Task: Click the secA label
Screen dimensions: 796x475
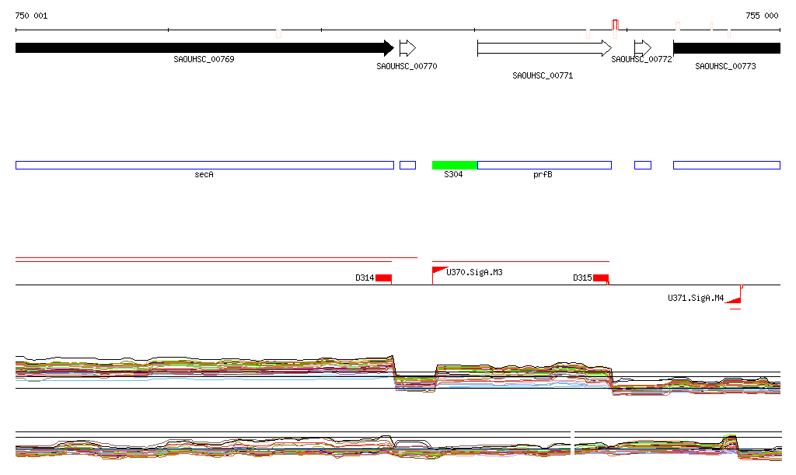Action: click(x=204, y=175)
